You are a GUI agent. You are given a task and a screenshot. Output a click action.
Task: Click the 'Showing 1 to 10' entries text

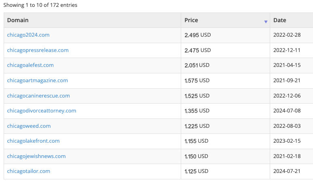point(40,5)
